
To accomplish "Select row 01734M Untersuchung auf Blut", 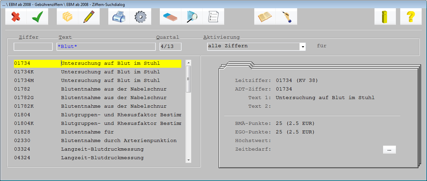I will [97, 81].
